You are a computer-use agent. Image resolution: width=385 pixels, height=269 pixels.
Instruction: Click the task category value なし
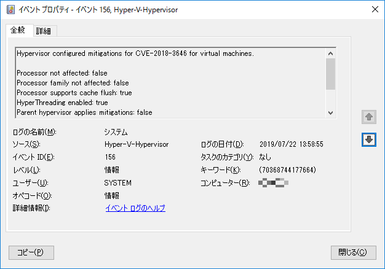(x=265, y=157)
